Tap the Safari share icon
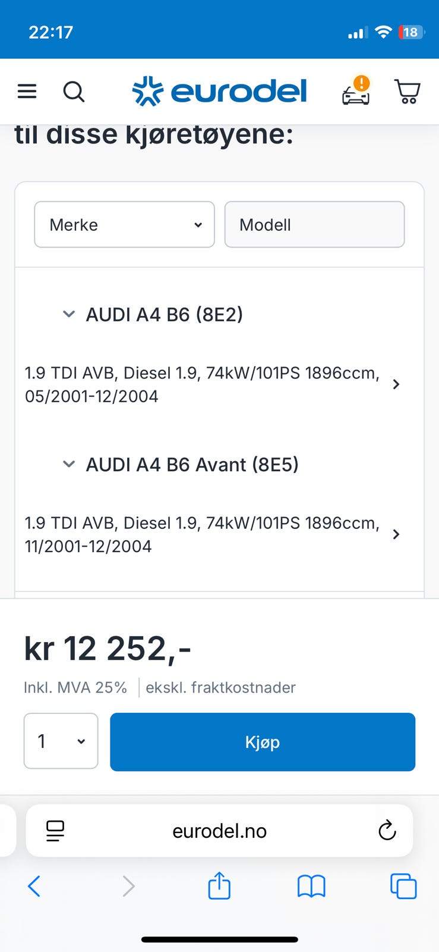This screenshot has height=952, width=439. (219, 886)
